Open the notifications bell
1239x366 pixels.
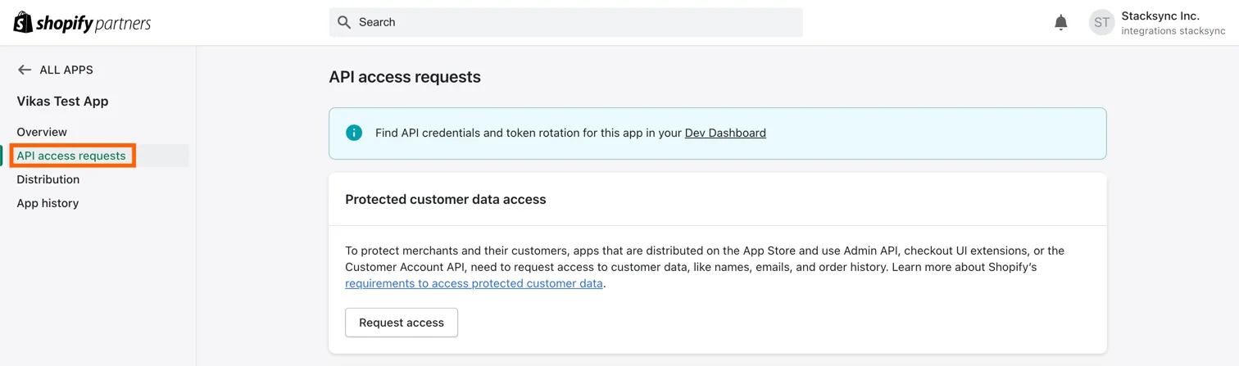coord(1060,22)
